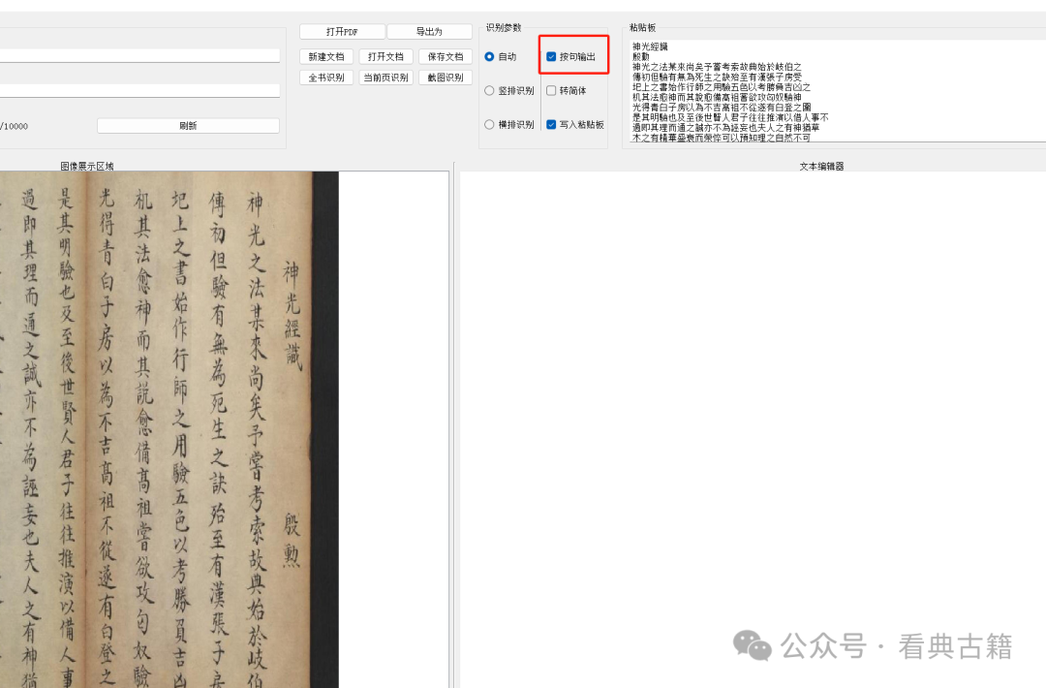The width and height of the screenshot is (1046, 688).
Task: Click 新建文档 to create a new document
Action: click(x=326, y=55)
